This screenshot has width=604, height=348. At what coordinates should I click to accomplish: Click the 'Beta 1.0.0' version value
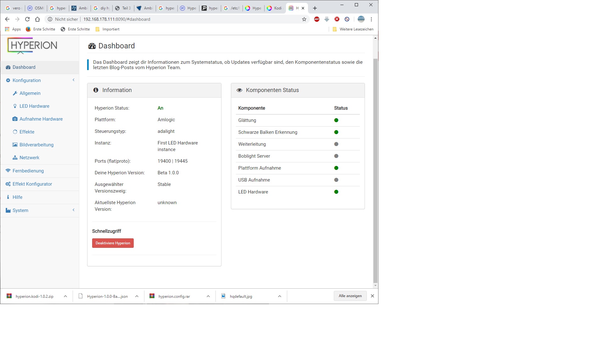[x=168, y=173]
